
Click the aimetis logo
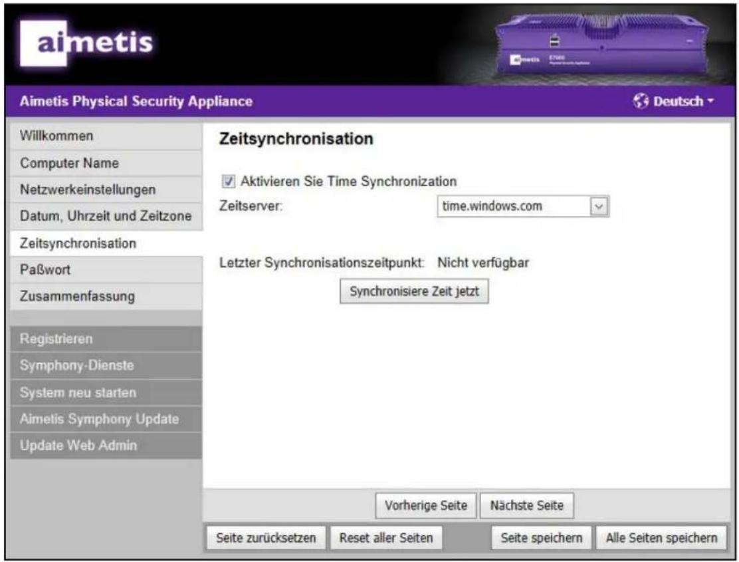86,43
